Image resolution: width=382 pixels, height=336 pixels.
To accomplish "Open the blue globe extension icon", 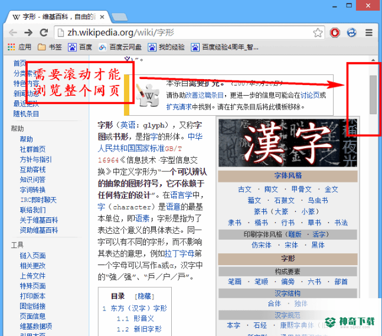I will (x=351, y=32).
